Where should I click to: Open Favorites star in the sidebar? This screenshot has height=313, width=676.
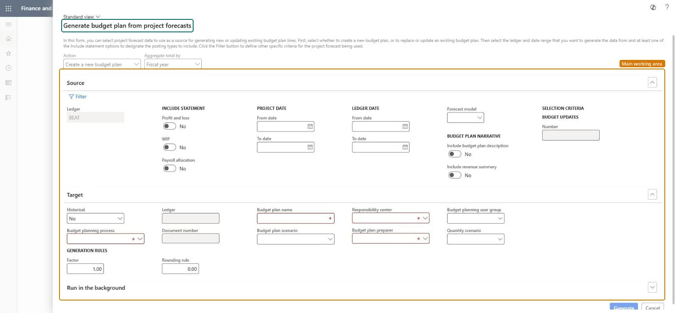8,53
